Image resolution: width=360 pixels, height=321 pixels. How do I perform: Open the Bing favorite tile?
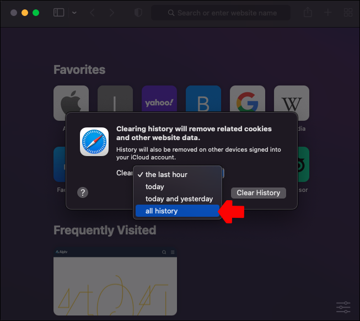click(203, 99)
